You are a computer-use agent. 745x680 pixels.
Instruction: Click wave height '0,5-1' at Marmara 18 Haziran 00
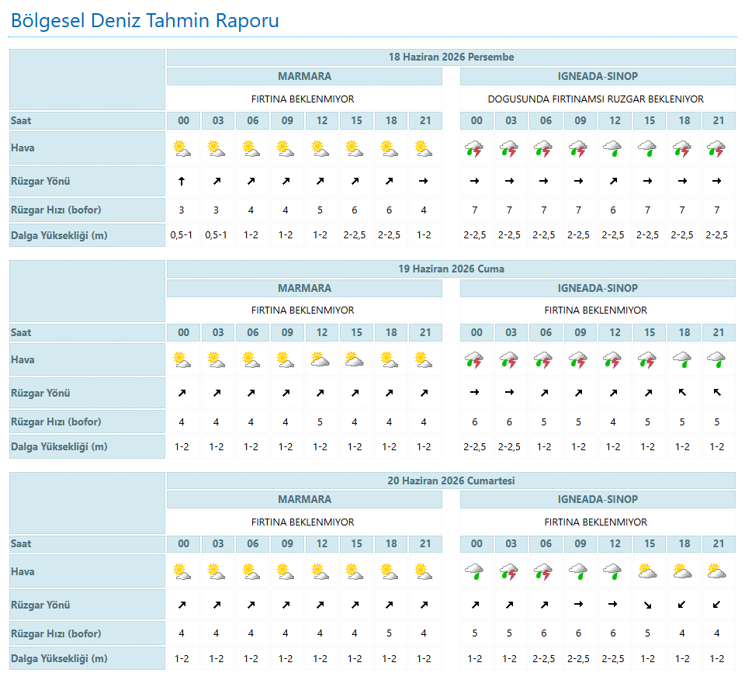(x=182, y=234)
